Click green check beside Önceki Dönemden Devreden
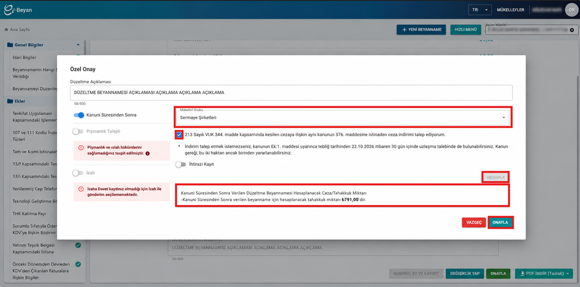 click(78, 264)
